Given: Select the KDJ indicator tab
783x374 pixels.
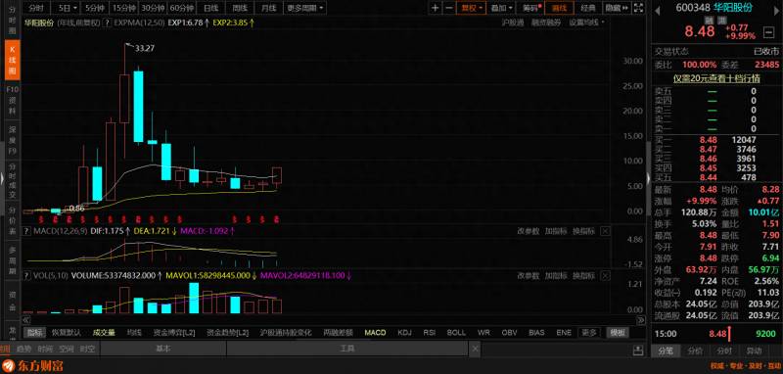Looking at the screenshot, I should 404,333.
